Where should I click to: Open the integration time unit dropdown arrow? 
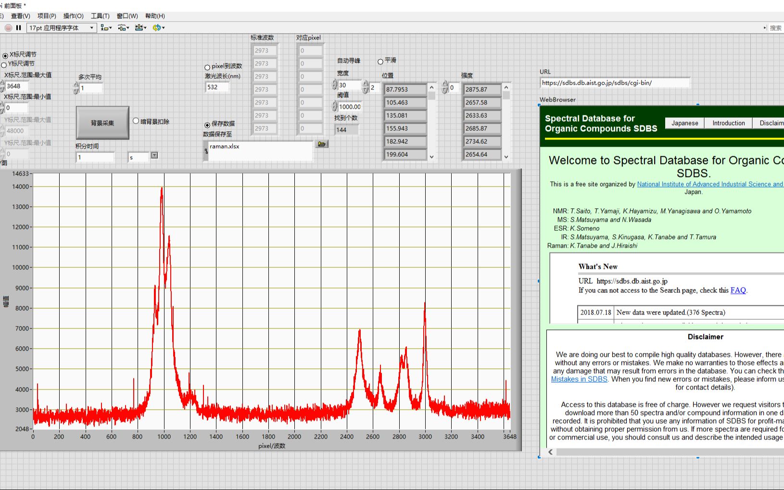tap(154, 155)
